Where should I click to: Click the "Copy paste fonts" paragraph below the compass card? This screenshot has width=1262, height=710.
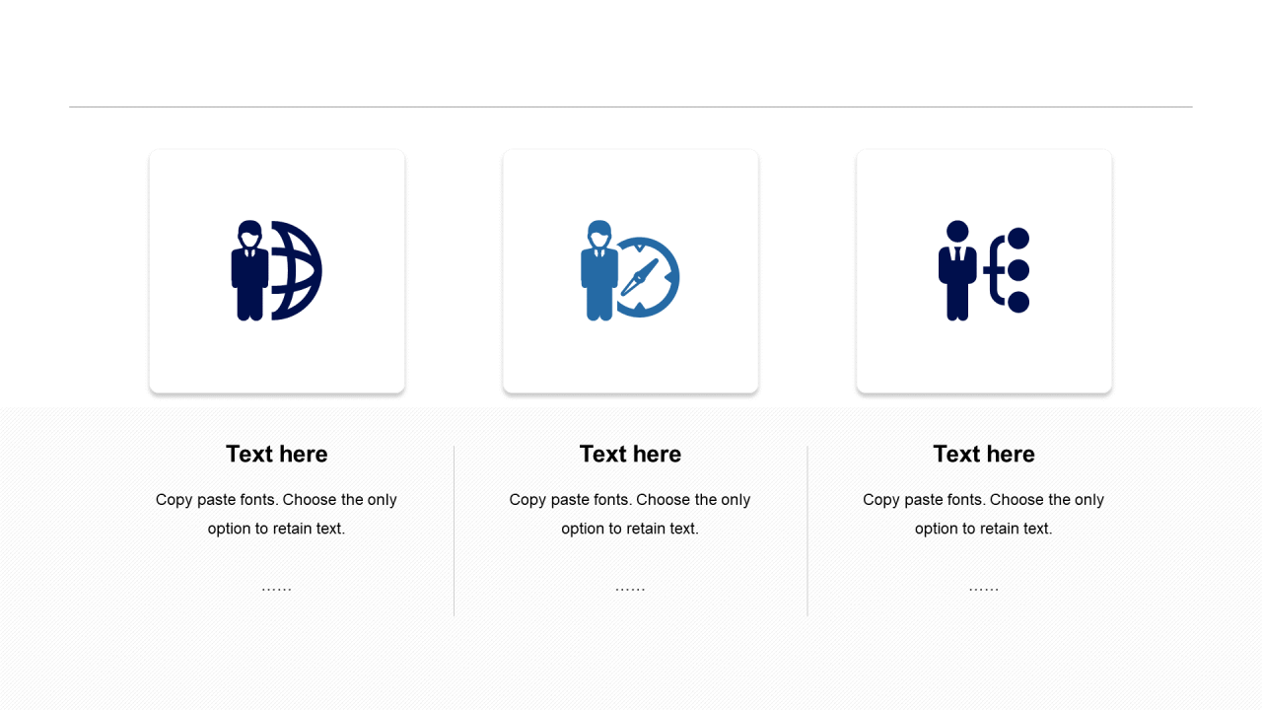click(630, 514)
